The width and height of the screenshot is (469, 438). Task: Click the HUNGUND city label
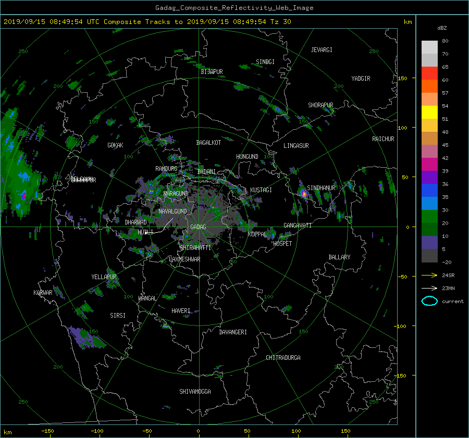click(x=247, y=157)
